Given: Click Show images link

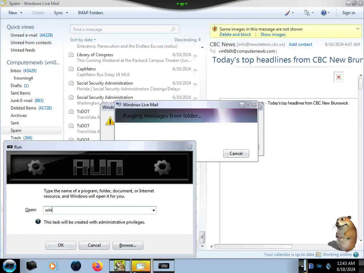Looking at the screenshot, I should (273, 34).
